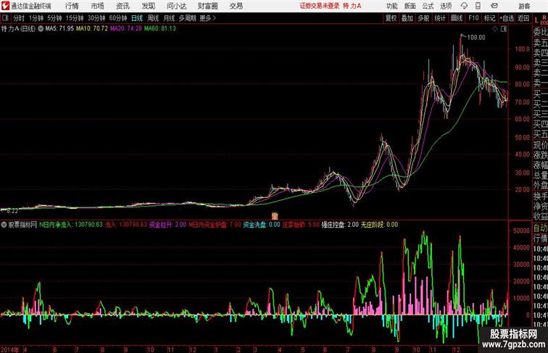The width and height of the screenshot is (548, 353).
Task: Click the 画线 draw-line toolbar button
Action: [457, 18]
